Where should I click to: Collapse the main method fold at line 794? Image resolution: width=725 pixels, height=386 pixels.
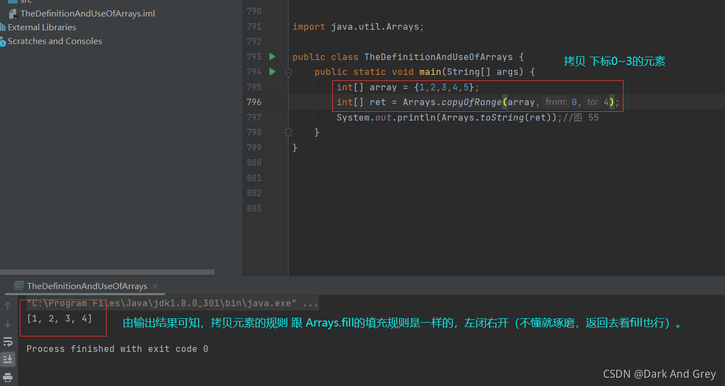(288, 72)
